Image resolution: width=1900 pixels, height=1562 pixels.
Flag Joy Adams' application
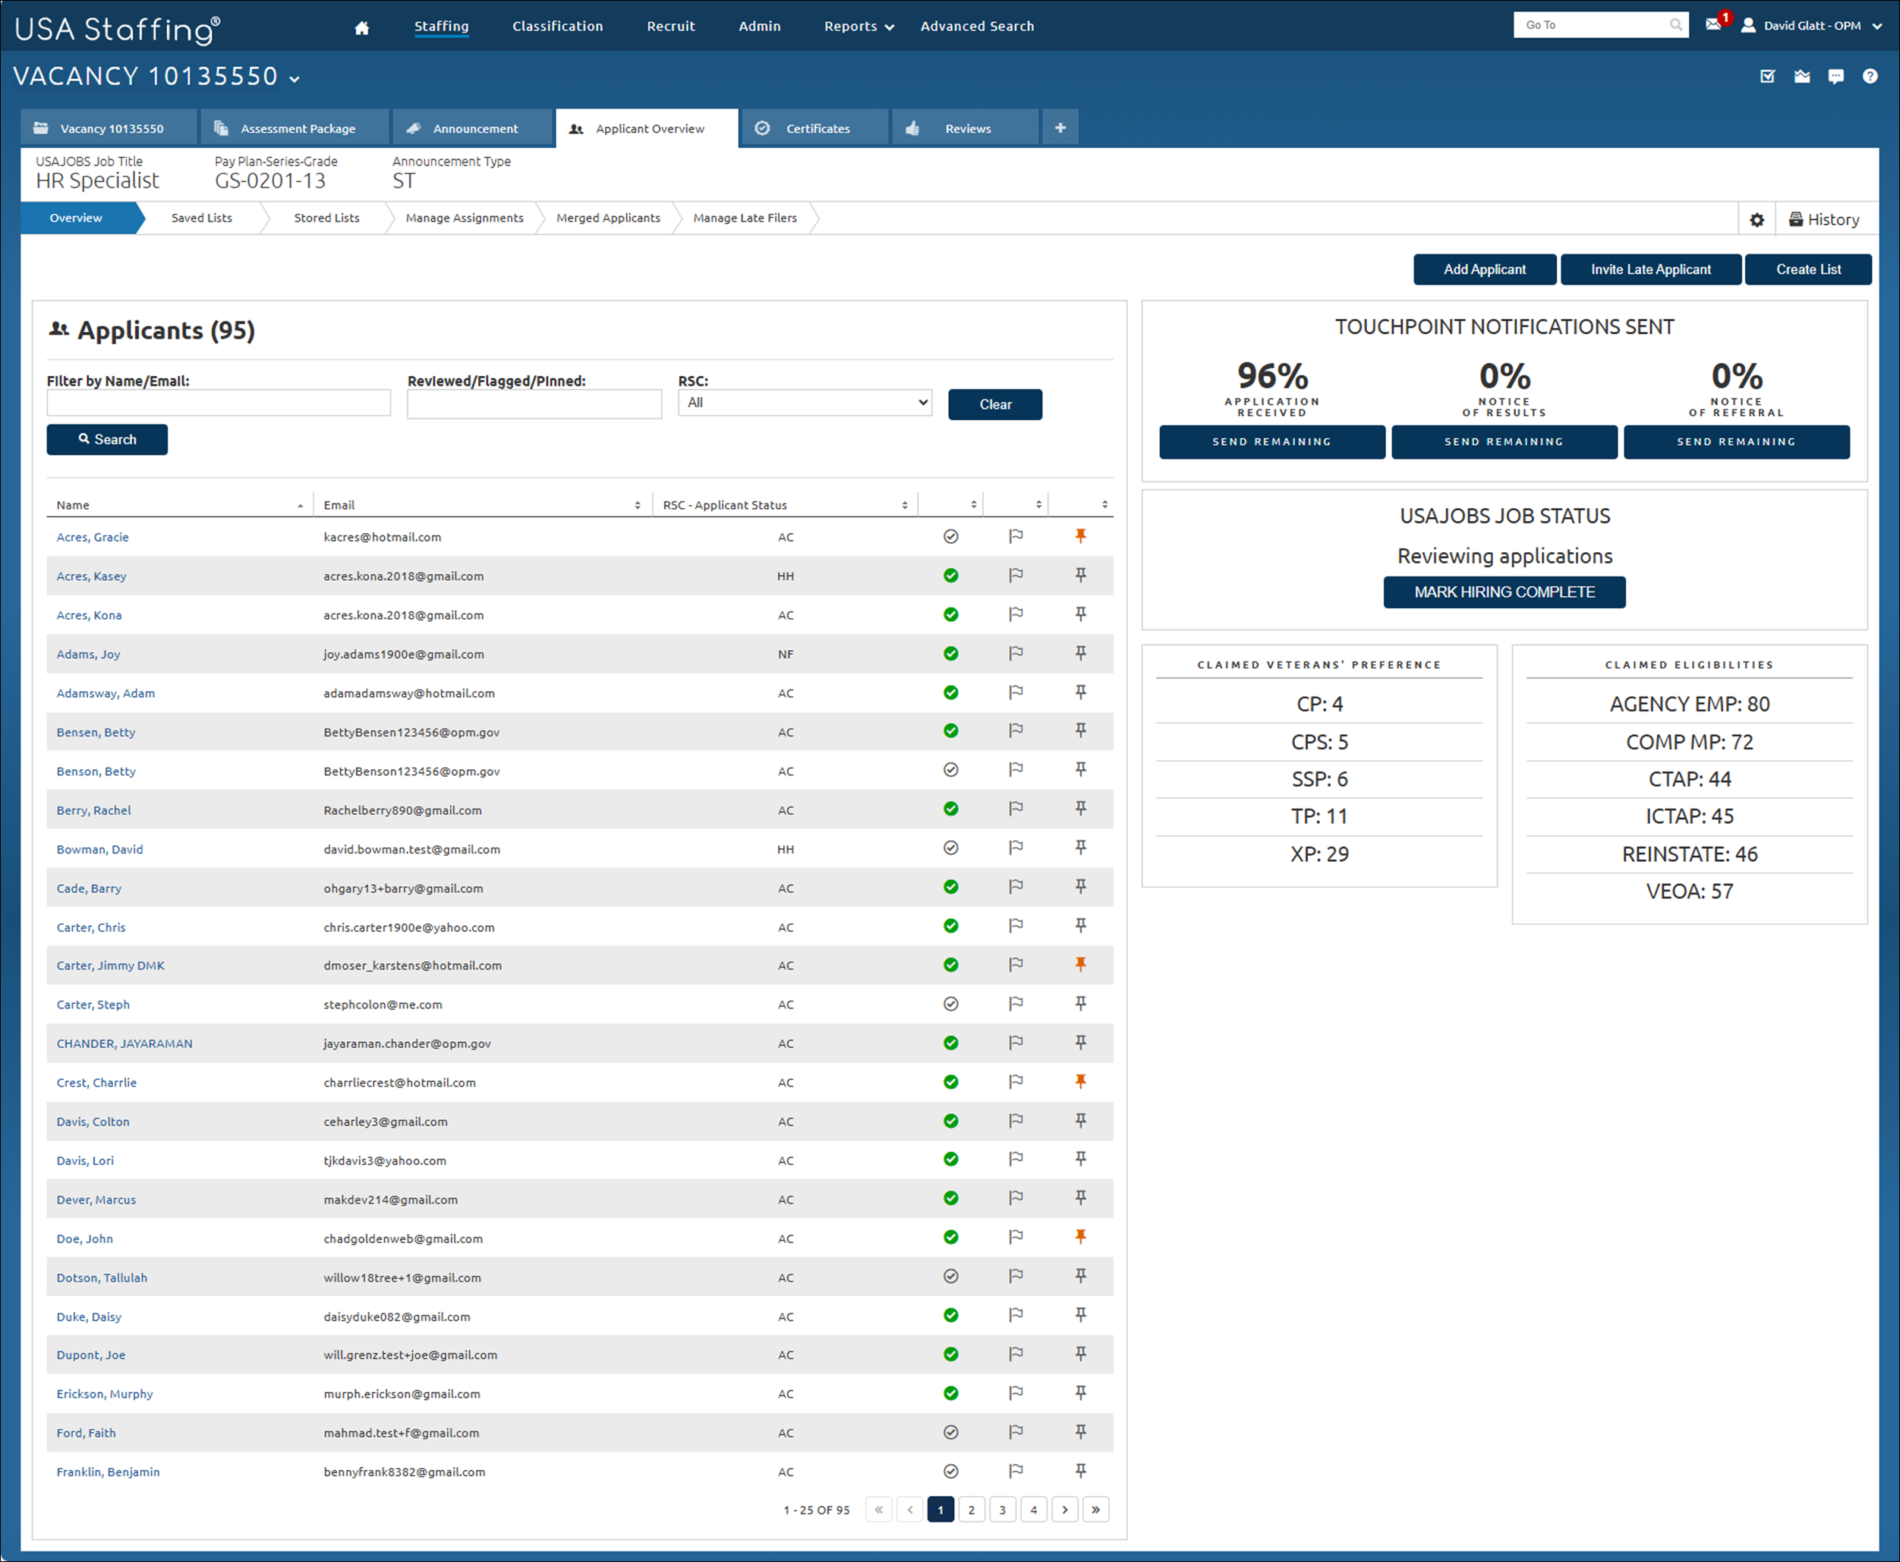[x=1016, y=653]
